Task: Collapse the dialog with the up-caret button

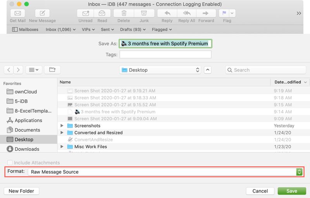Action: tap(208, 70)
